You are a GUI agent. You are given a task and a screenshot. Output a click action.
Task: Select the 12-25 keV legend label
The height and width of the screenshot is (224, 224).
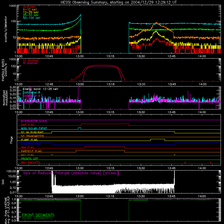(x=31, y=12)
